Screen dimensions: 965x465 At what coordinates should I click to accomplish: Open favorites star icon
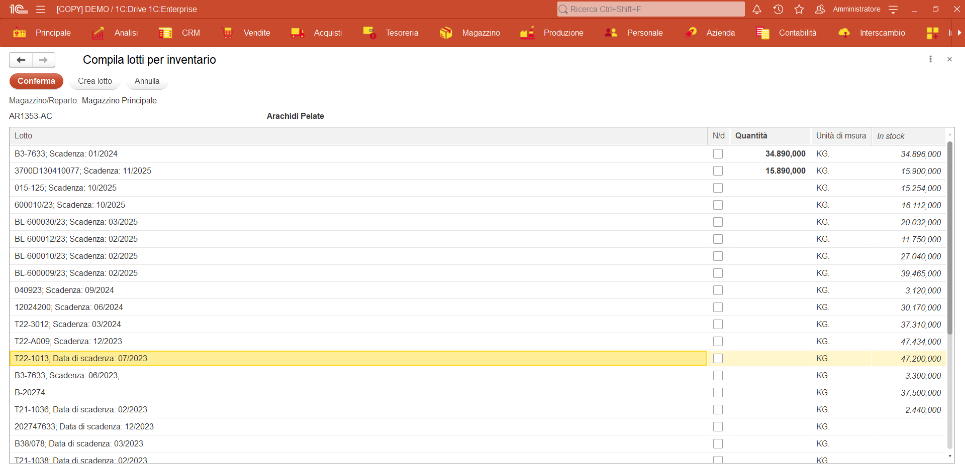[799, 9]
